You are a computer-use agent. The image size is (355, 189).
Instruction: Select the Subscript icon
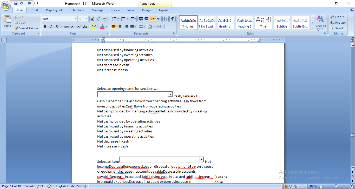(x=72, y=26)
